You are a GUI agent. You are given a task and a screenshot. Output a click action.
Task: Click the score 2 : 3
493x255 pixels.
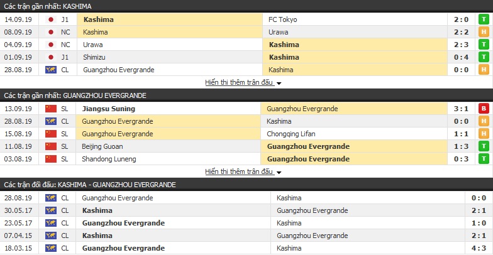coord(462,45)
